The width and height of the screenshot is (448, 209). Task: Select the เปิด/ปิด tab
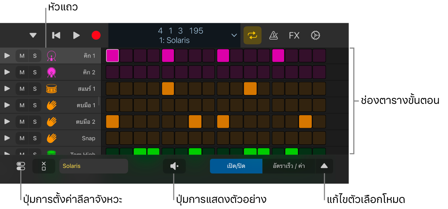point(236,166)
